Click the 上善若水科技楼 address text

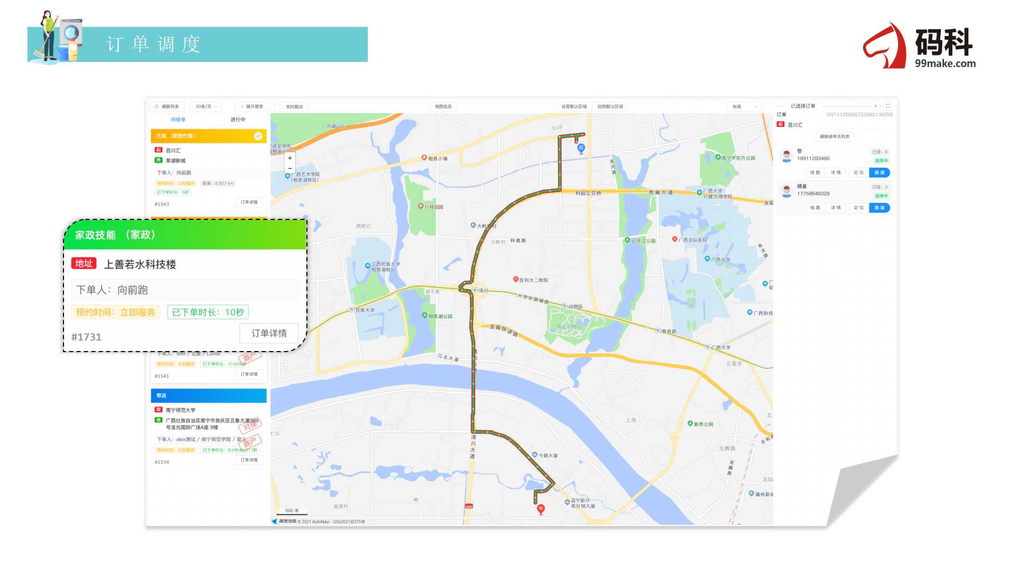[x=140, y=264]
